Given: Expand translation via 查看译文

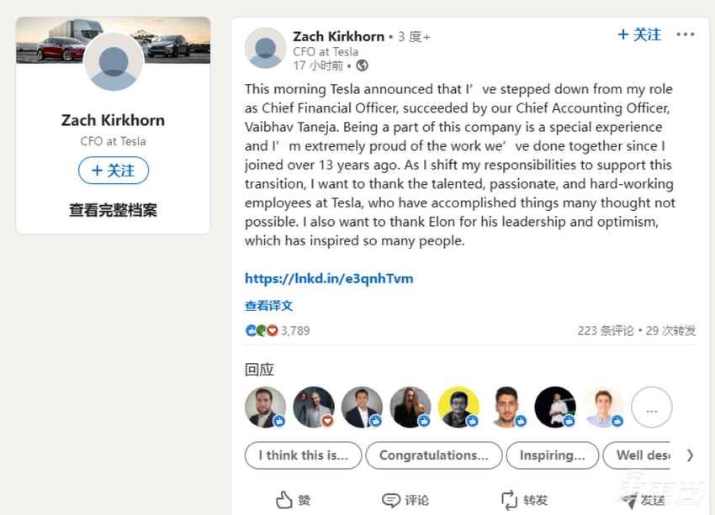Looking at the screenshot, I should 269,306.
